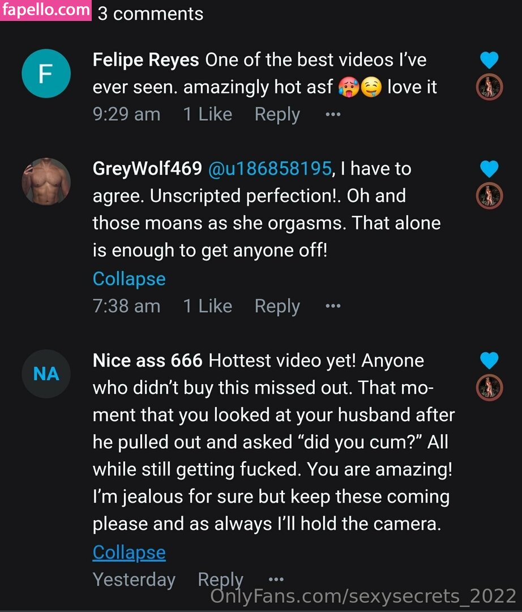
Task: Reply to the comment posted Yesterday
Action: pyautogui.click(x=220, y=580)
